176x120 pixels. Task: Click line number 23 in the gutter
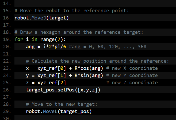pyautogui.click(x=6, y=68)
